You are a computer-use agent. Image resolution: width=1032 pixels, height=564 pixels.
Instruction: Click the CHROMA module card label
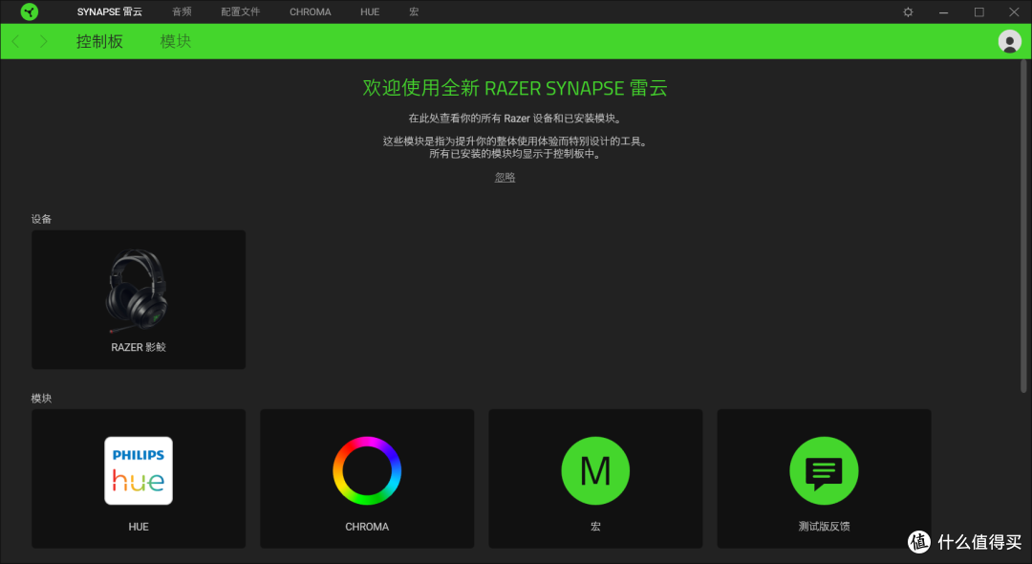(x=367, y=527)
